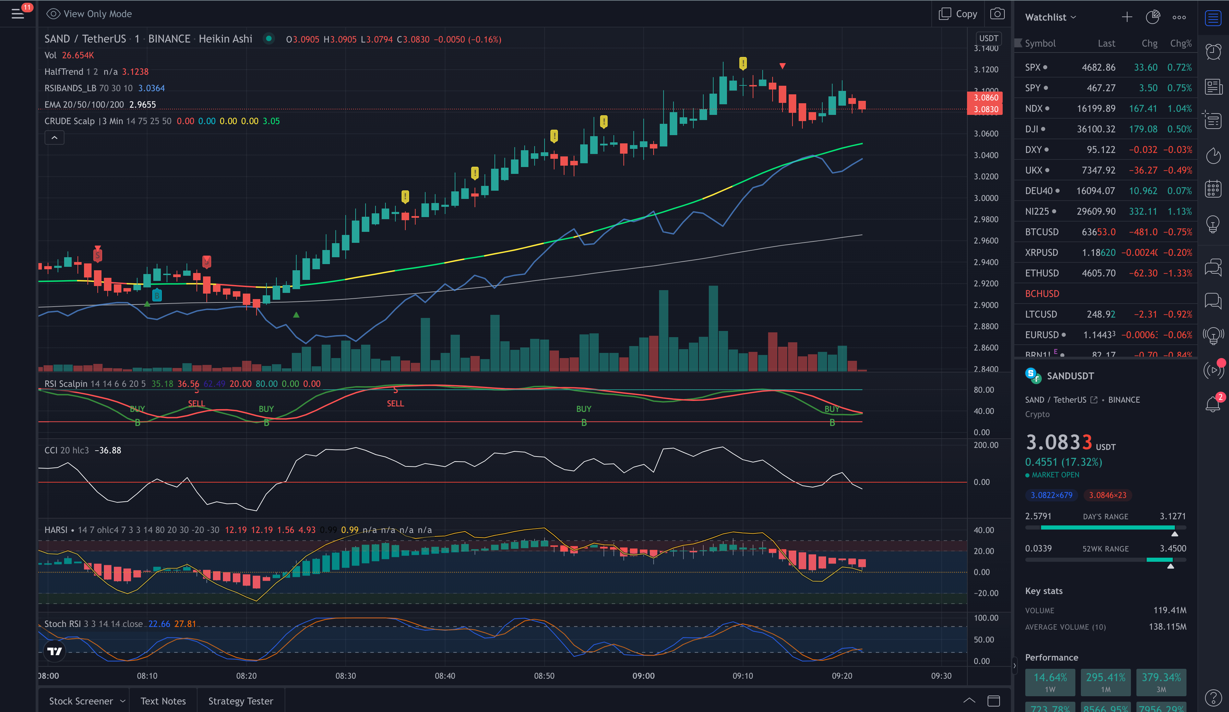Open the SAND / TetherUS symbol selector

pos(85,38)
